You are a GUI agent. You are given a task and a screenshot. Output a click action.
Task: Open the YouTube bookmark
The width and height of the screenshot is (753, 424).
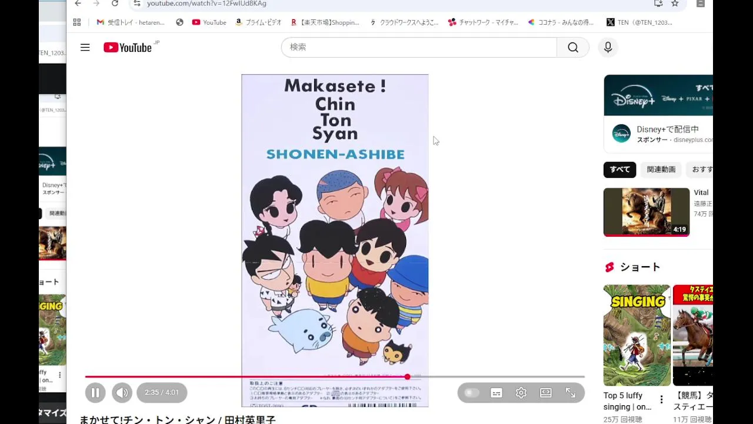[209, 22]
